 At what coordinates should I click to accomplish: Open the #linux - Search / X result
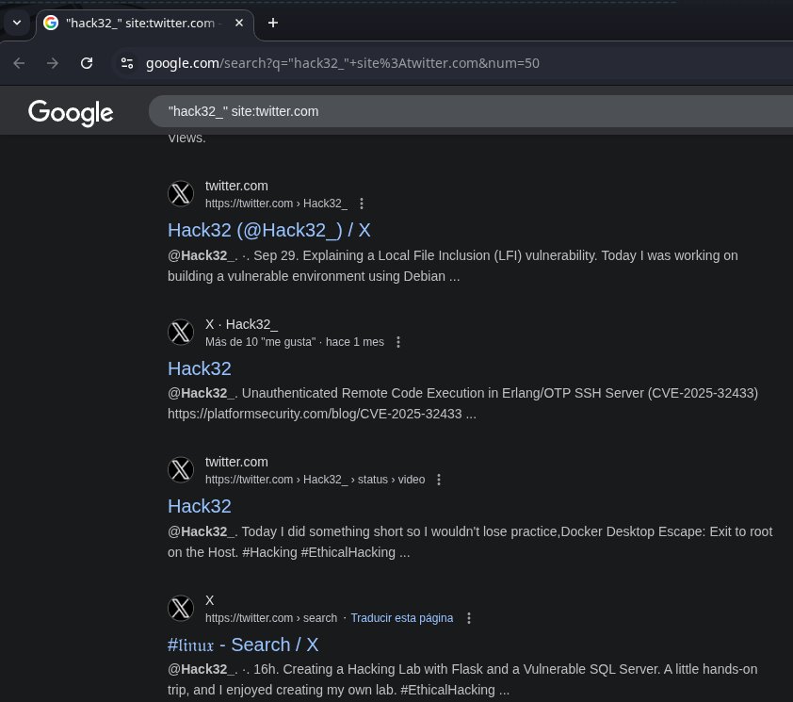point(243,645)
